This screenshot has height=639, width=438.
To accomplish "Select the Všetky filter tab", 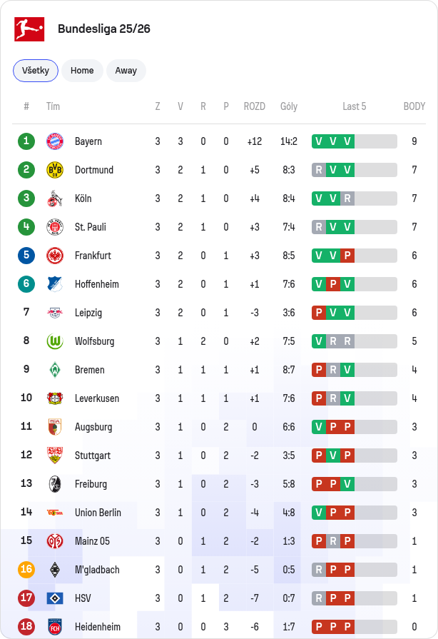I will tap(36, 71).
